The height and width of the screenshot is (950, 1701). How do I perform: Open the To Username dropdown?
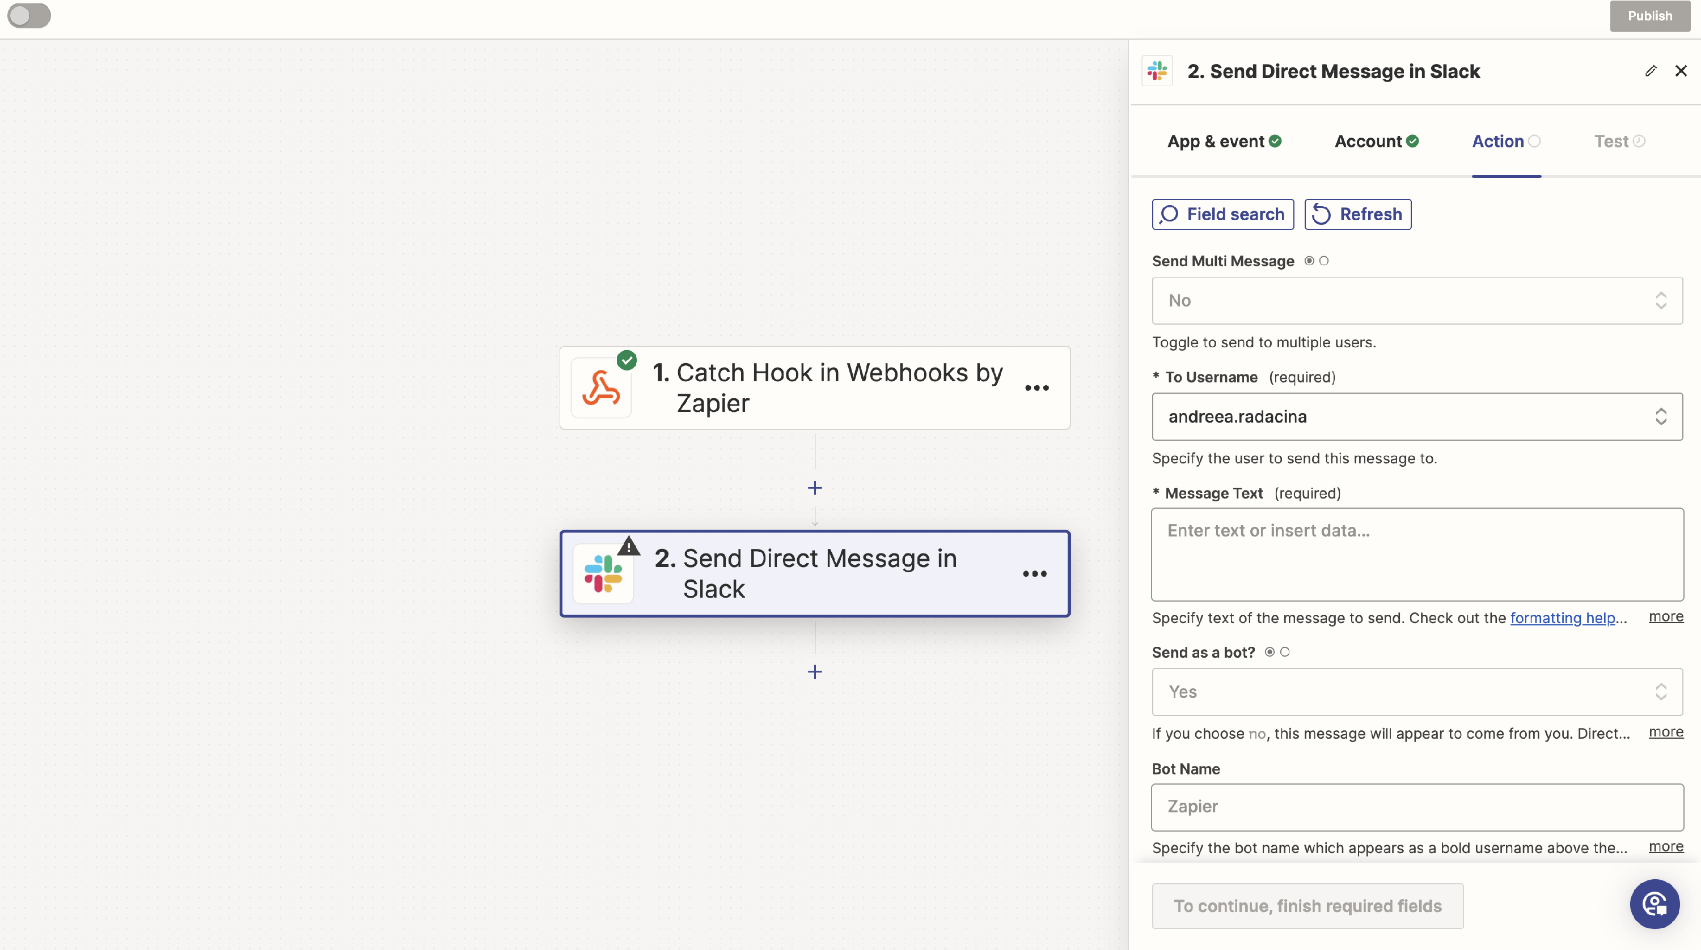(x=1417, y=417)
